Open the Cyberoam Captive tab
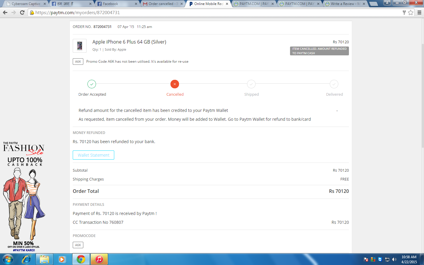 coord(26,4)
